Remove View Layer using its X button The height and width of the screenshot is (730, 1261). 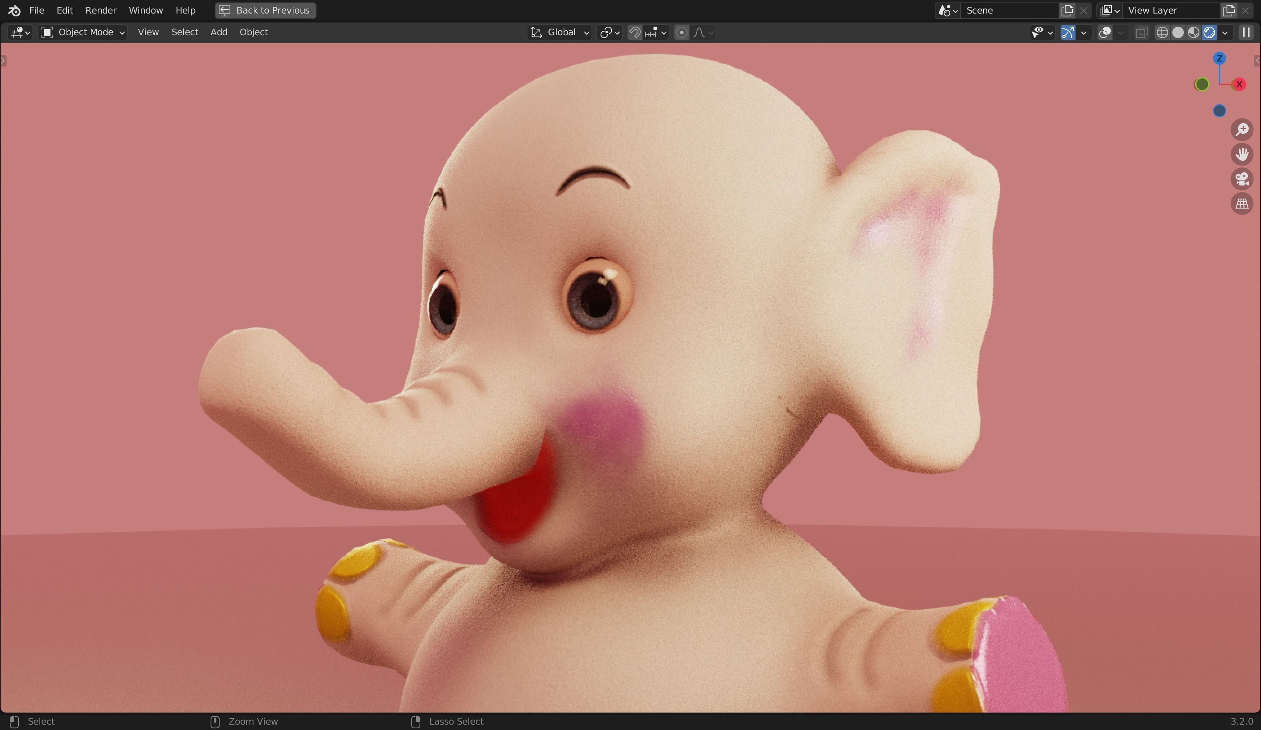(1245, 11)
